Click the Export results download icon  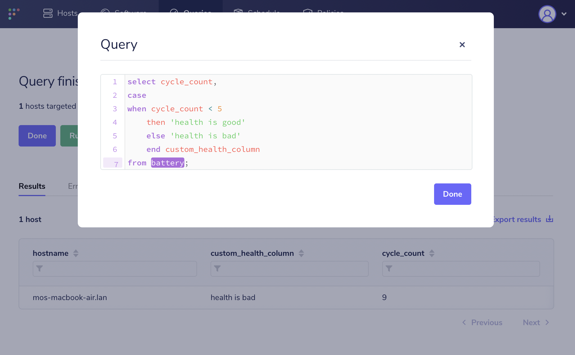tap(549, 219)
